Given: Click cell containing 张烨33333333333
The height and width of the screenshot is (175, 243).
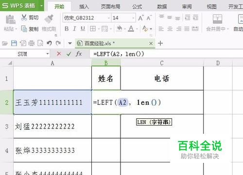Looking at the screenshot, I should point(52,150).
